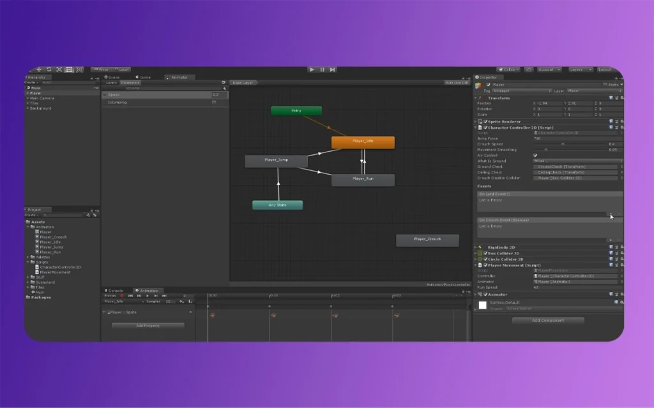This screenshot has width=654, height=408.
Task: Open the What Is Ground layer dropdown
Action: point(575,161)
